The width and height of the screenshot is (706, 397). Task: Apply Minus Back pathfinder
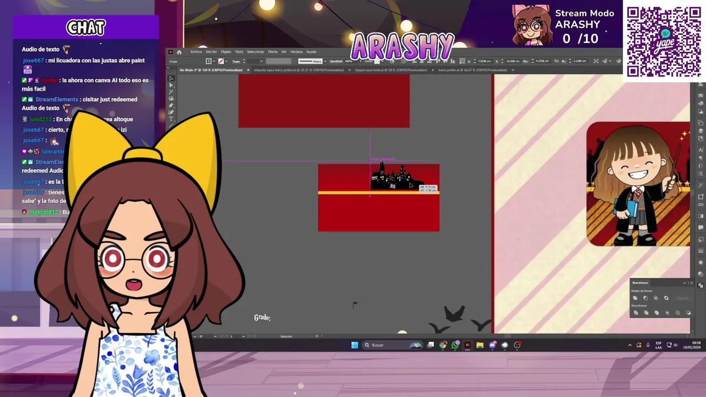(688, 313)
